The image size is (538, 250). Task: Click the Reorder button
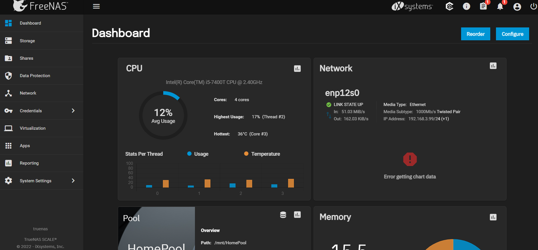[x=476, y=34]
